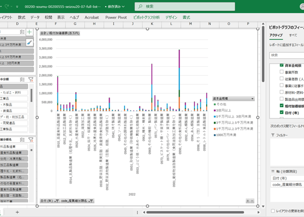The height and width of the screenshot is (217, 304).
Task: Click the 1000万円未満 legend entry
Action: pos(225,135)
